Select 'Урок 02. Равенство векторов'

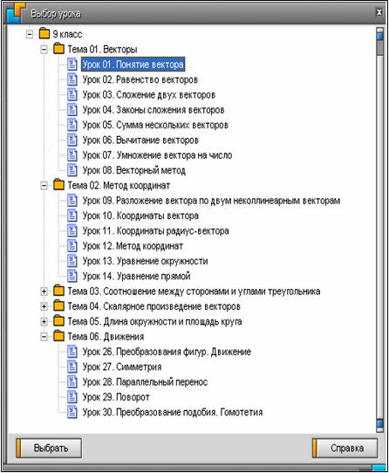(140, 79)
